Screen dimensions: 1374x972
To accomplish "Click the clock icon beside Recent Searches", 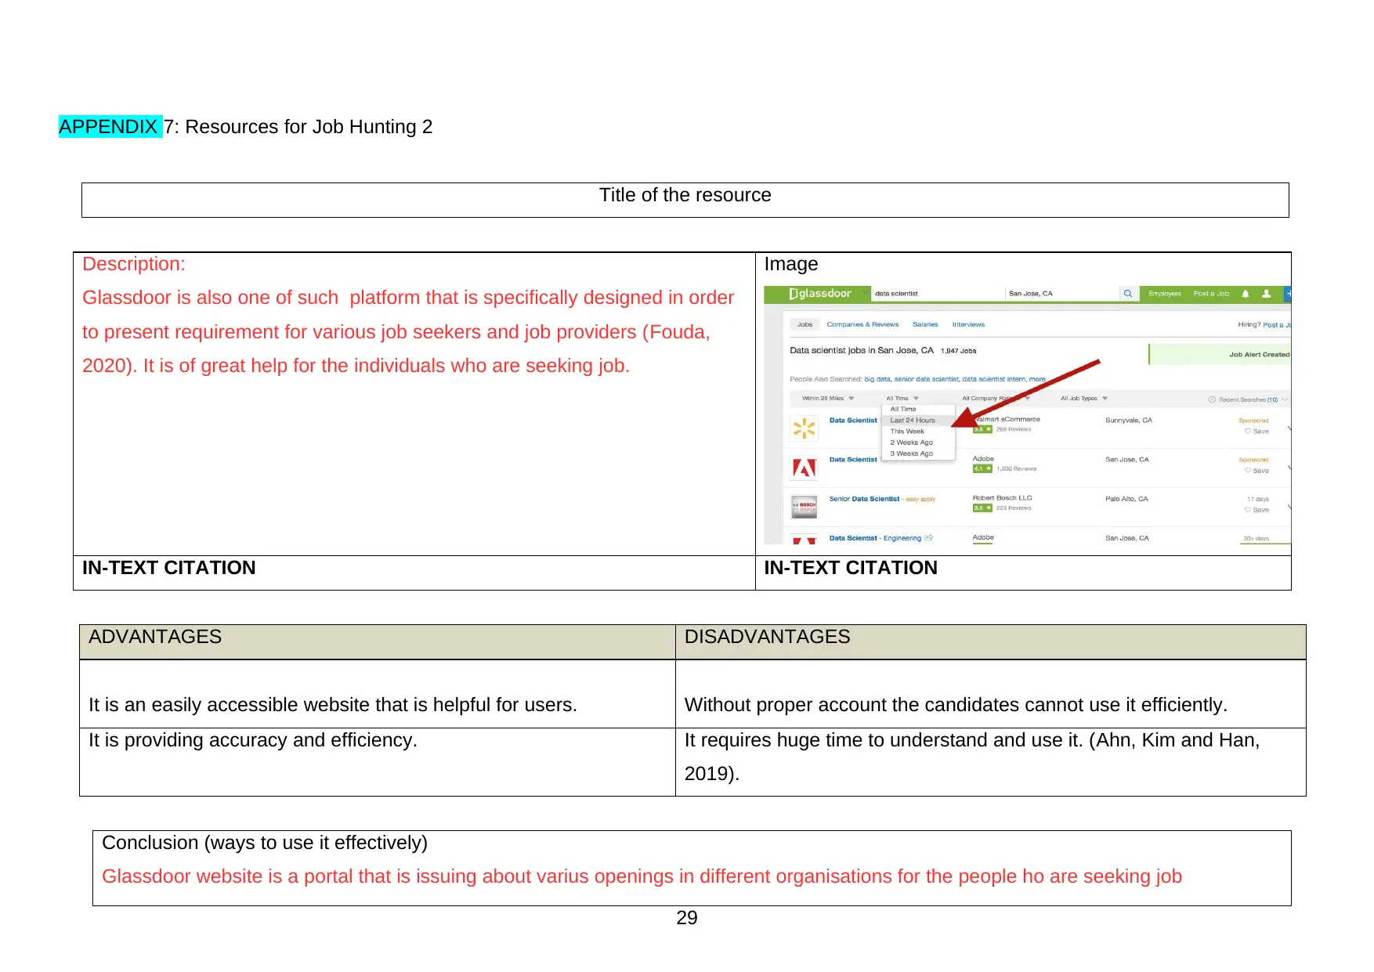I will [x=1212, y=399].
